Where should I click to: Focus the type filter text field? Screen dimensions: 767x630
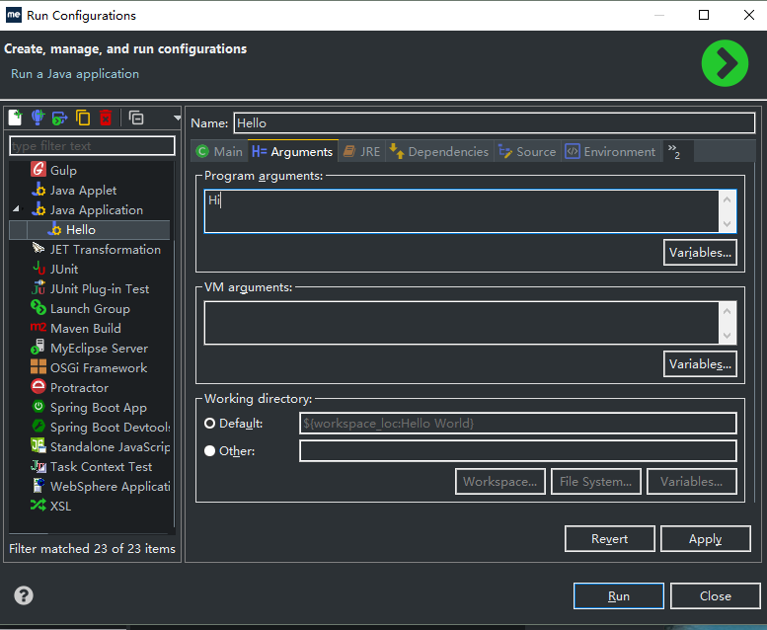92,146
